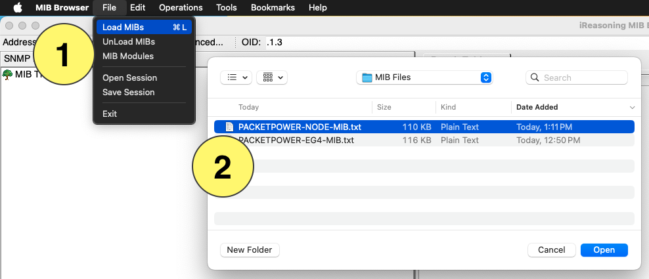Open the list view options dropdown
Image resolution: width=649 pixels, height=279 pixels.
pos(236,77)
